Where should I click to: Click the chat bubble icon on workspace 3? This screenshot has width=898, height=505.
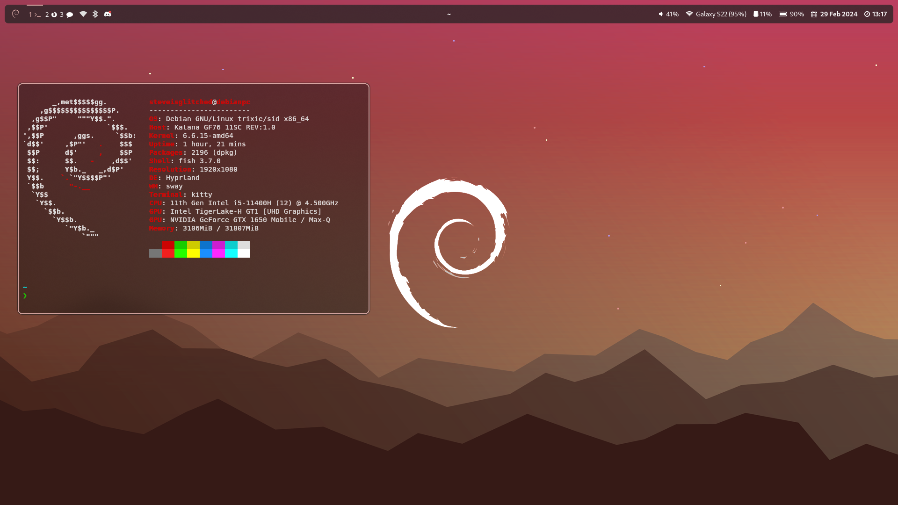click(x=69, y=14)
